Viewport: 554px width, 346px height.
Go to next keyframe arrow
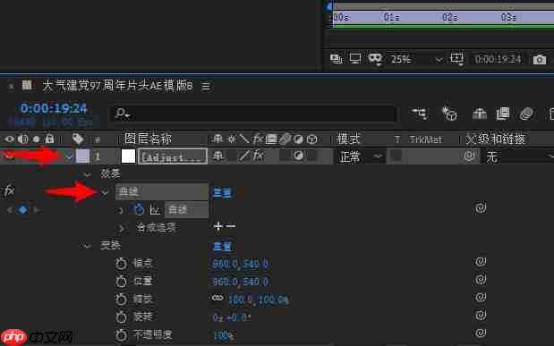[36, 210]
